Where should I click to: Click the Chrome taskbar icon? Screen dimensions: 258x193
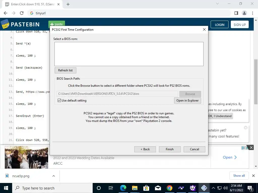(170, 188)
